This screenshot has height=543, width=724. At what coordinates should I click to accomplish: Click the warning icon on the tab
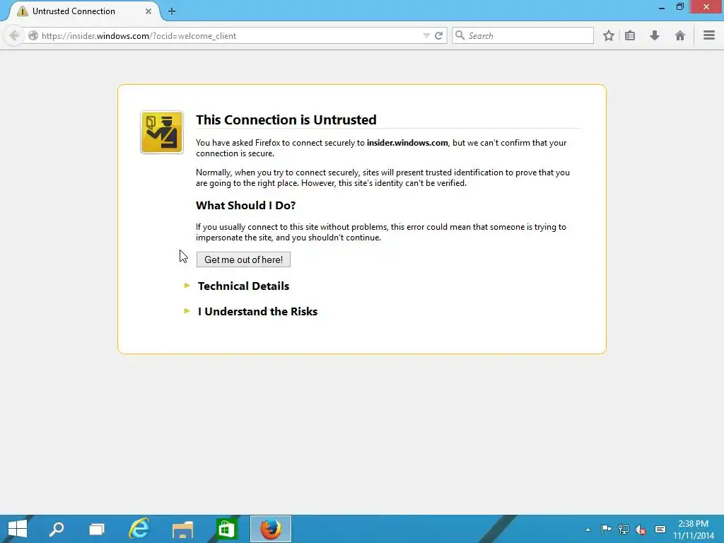[22, 11]
